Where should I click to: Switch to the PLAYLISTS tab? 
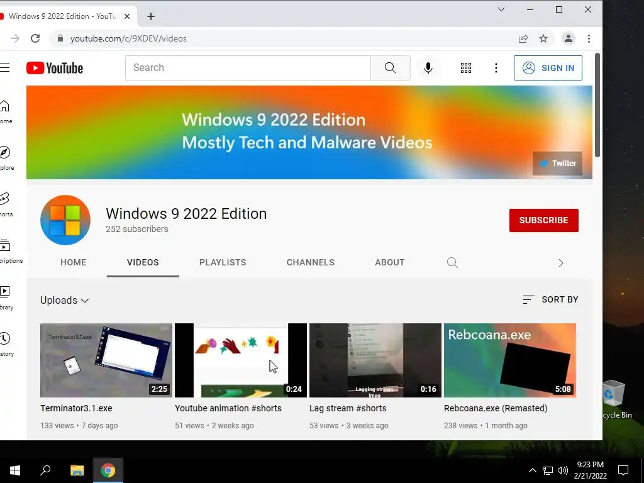223,262
